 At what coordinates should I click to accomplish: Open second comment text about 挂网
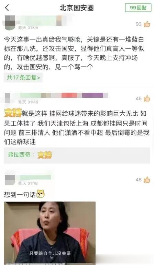77,128
